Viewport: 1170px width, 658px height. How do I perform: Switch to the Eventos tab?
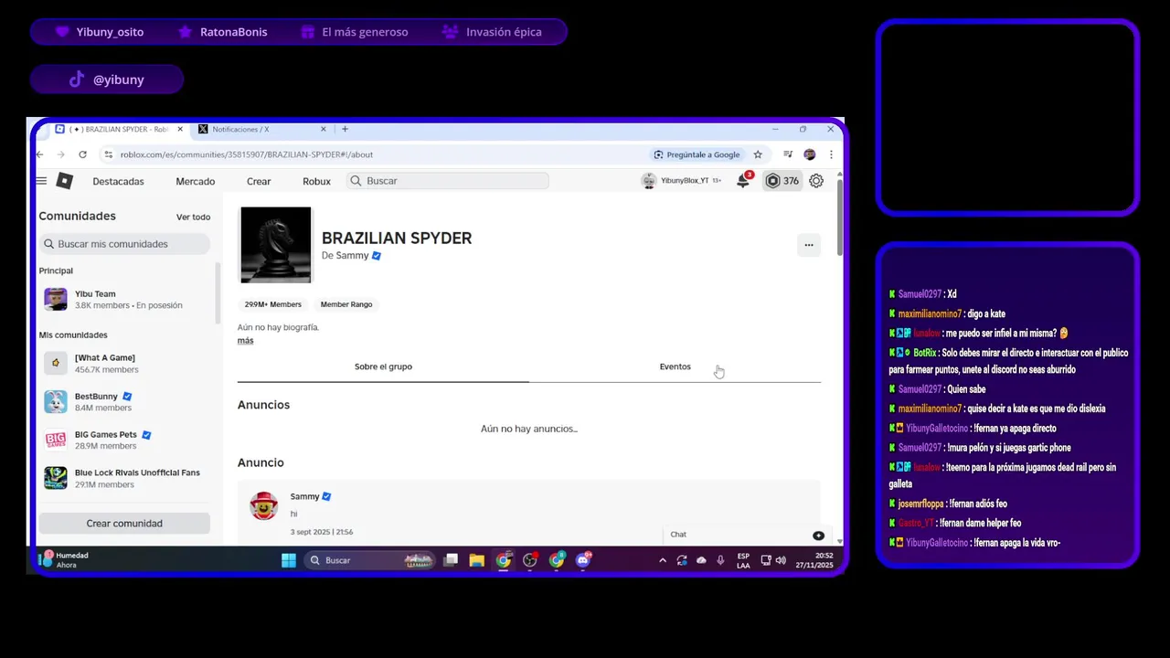coord(675,366)
